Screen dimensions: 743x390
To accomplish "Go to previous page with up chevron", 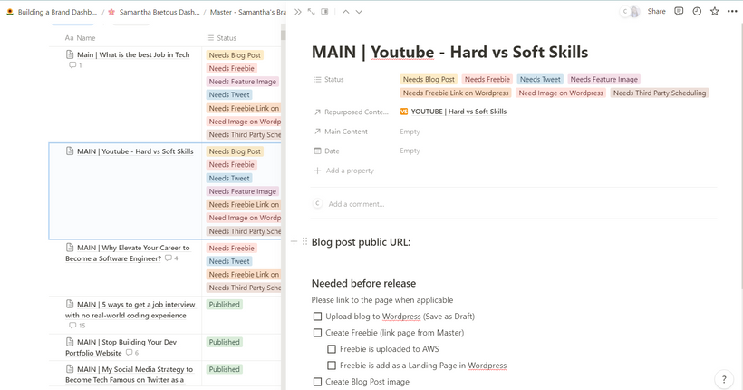I will pos(345,12).
